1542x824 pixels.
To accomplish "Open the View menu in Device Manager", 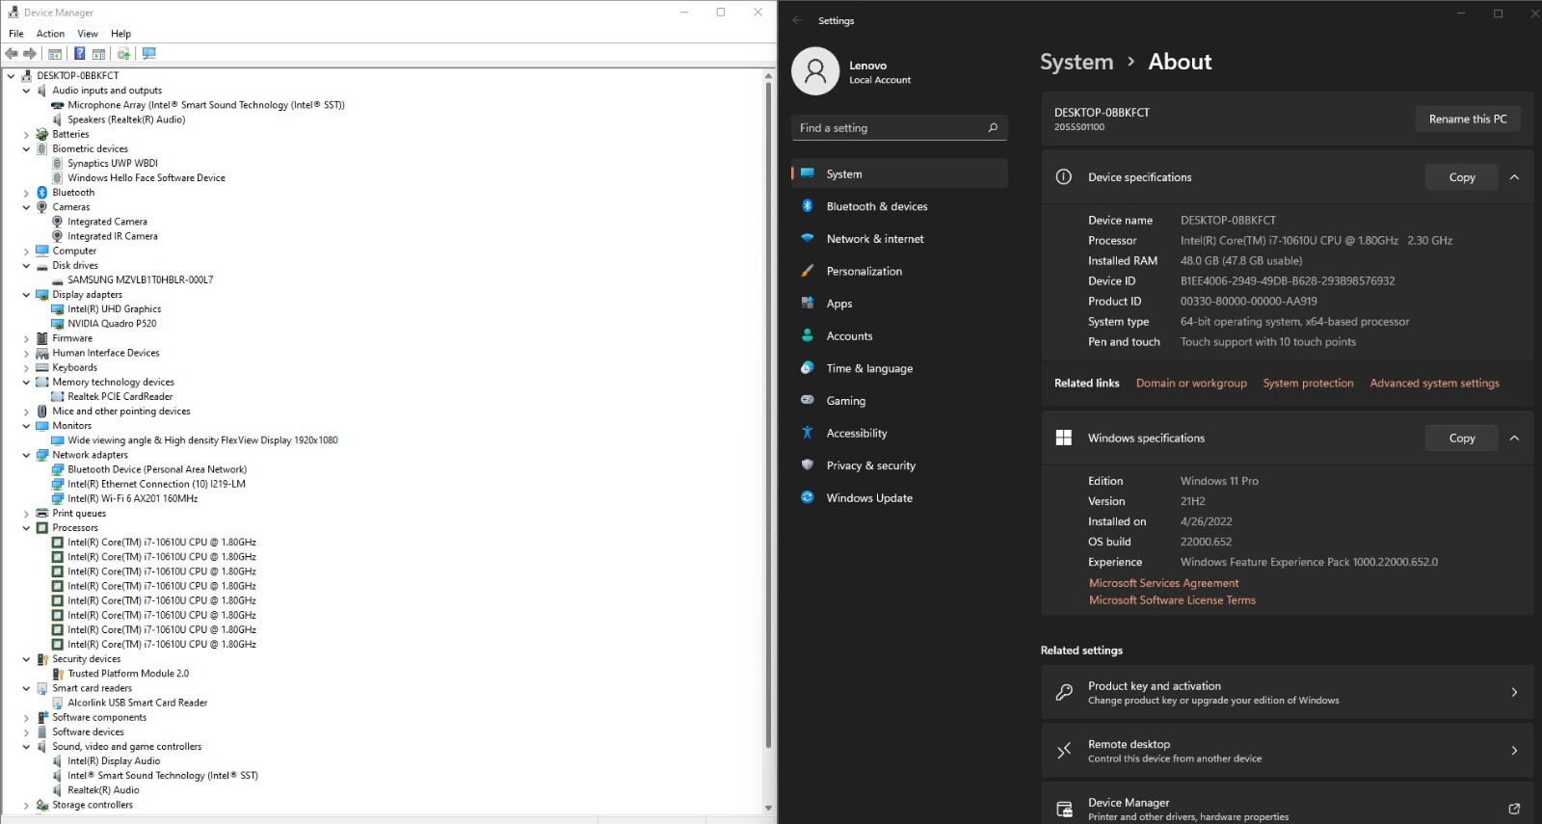I will point(88,34).
